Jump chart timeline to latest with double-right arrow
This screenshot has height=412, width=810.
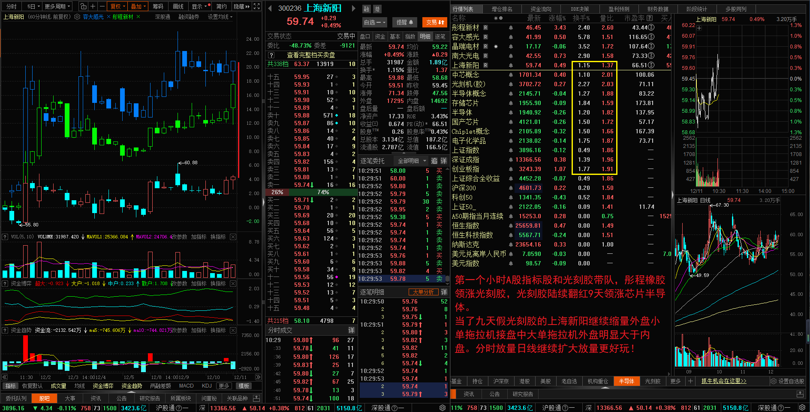[x=258, y=377]
